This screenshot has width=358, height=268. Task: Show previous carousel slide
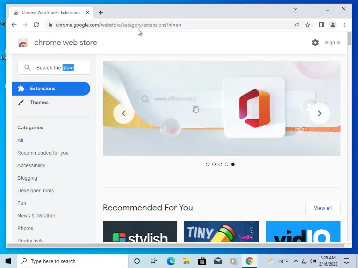[x=124, y=113]
